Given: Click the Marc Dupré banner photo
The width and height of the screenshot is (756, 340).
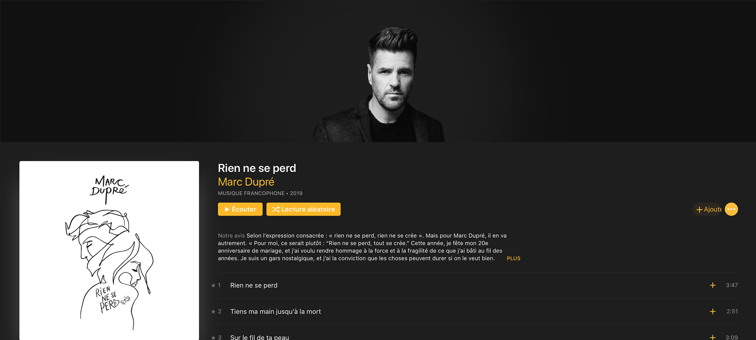Looking at the screenshot, I should point(378,84).
